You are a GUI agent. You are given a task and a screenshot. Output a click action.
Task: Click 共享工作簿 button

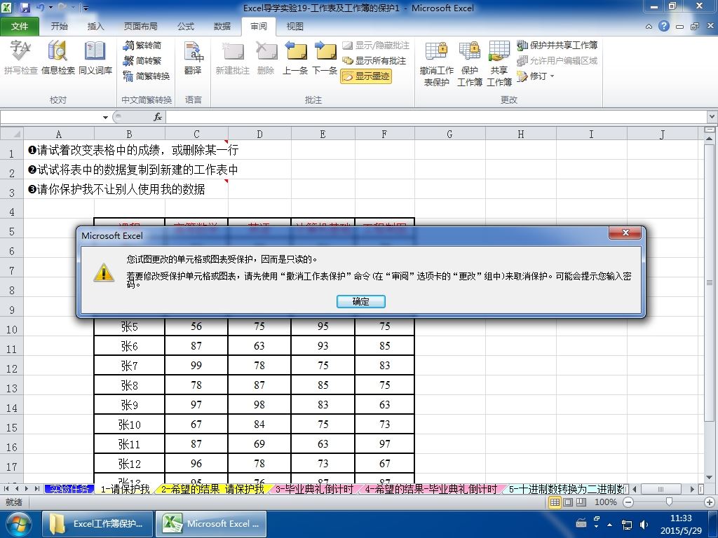tap(499, 63)
